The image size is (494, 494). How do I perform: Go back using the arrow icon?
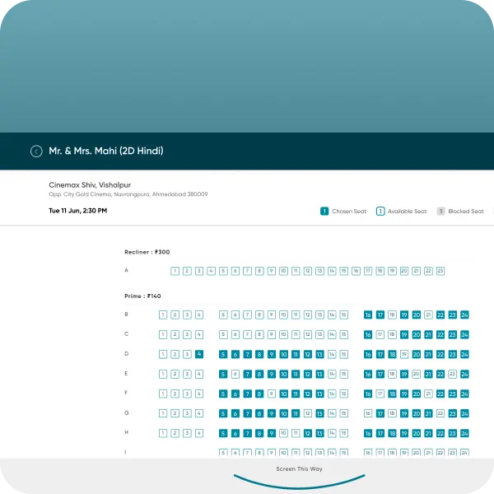coord(36,151)
